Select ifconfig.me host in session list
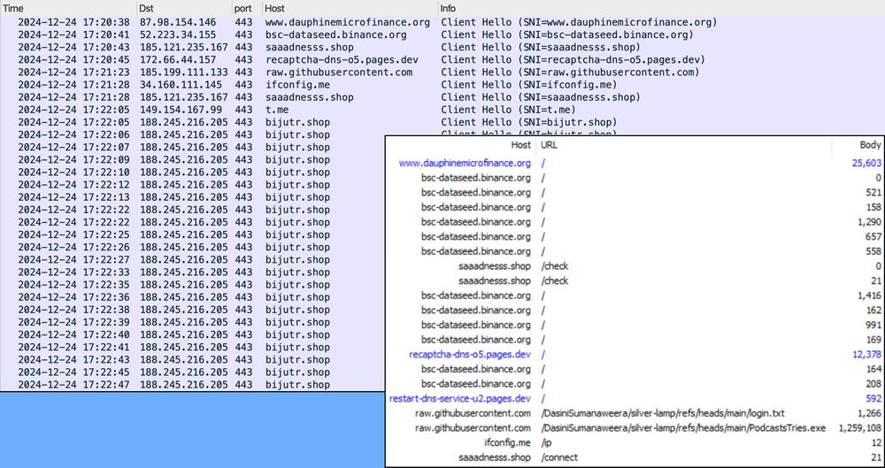The width and height of the screenshot is (885, 468). [x=507, y=442]
